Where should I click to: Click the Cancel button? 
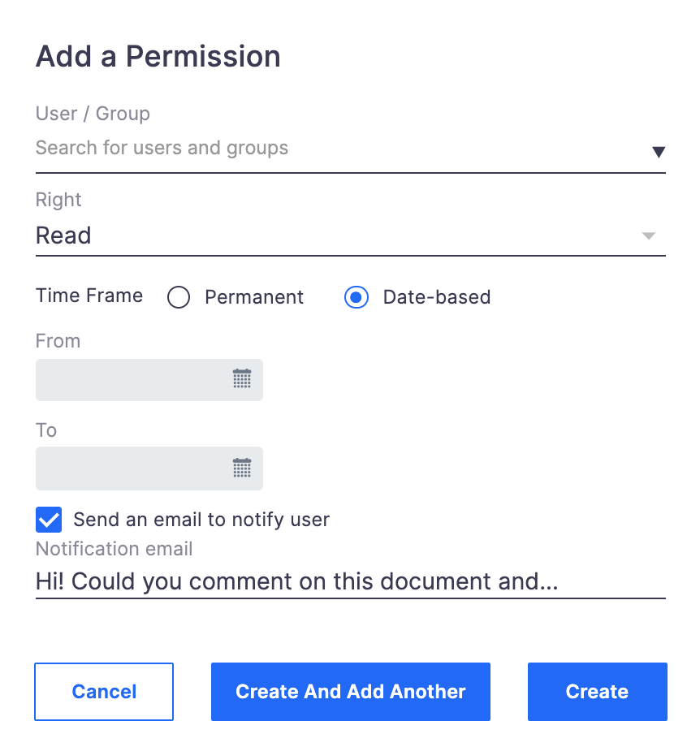pos(104,692)
